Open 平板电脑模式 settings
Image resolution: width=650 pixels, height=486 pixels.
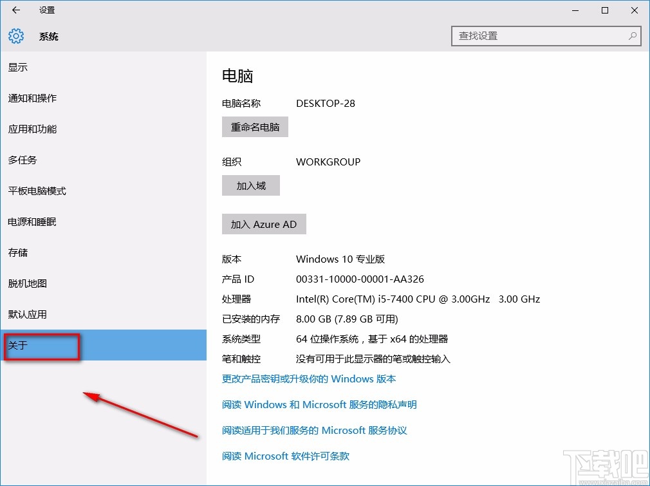pyautogui.click(x=37, y=191)
